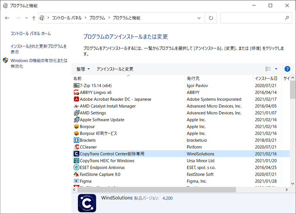The image size is (296, 214).
Task: Click install date 2018/03/21
Action: click(x=266, y=140)
